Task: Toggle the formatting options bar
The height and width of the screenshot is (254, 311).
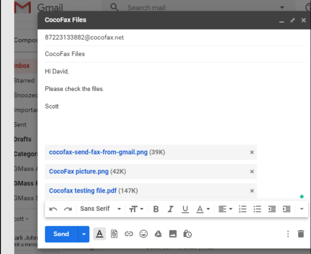Action: coord(100,234)
